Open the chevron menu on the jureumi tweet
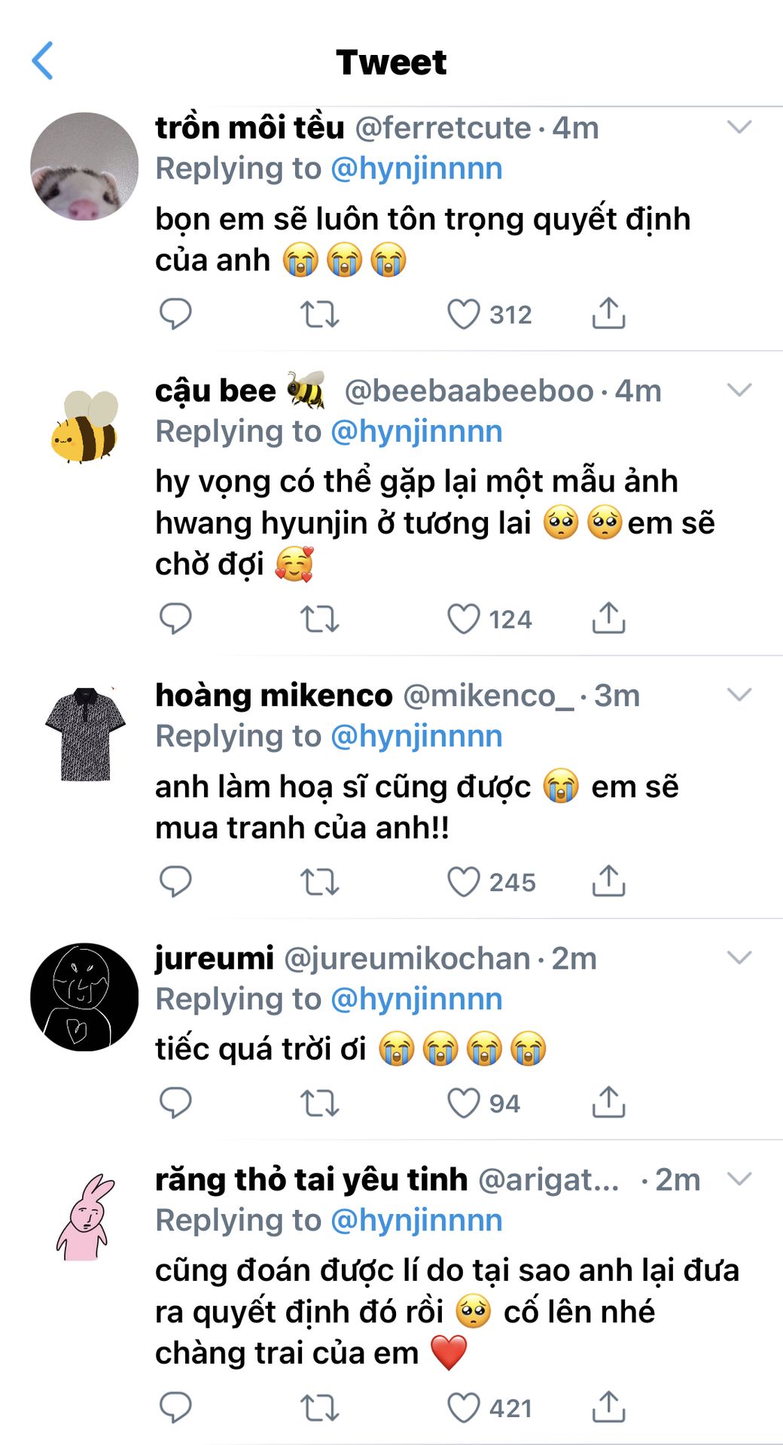Screen dimensions: 783x1445 (739, 957)
